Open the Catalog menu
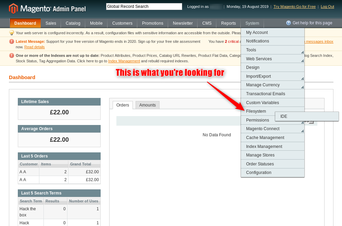 [73, 23]
